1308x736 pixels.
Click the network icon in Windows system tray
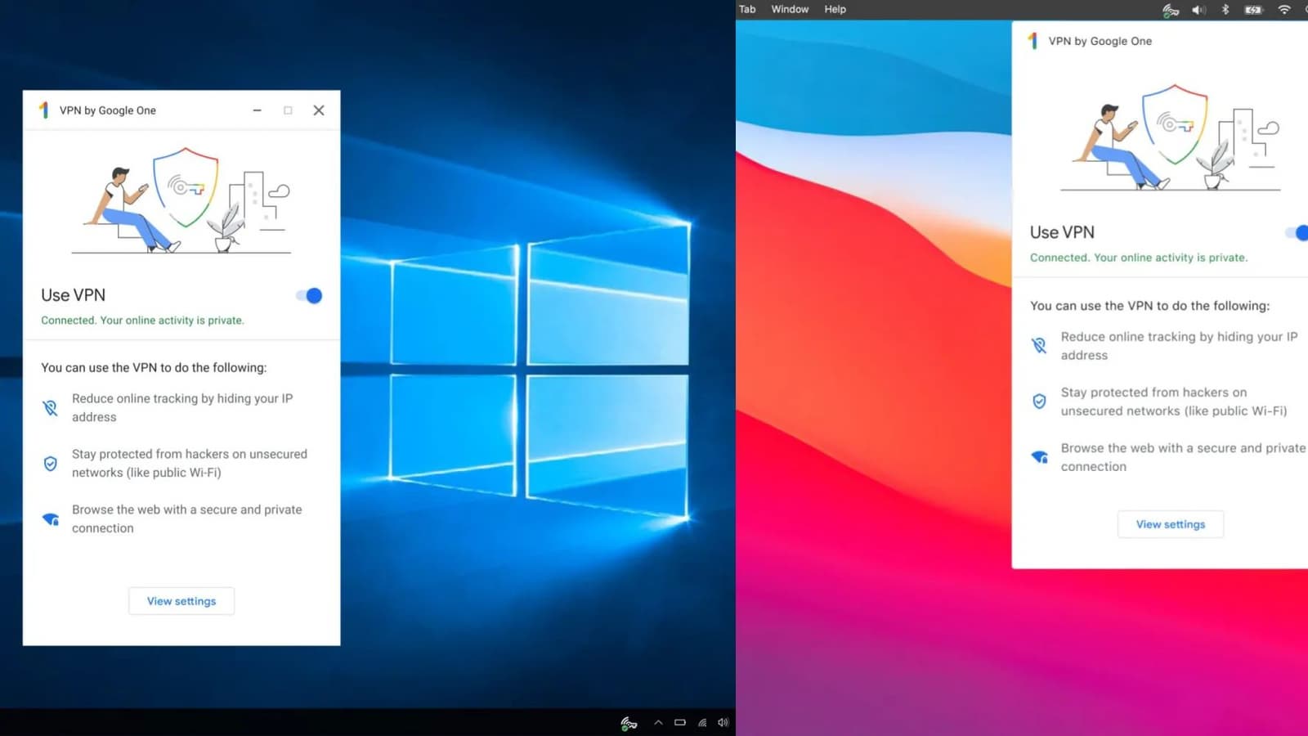coord(702,723)
